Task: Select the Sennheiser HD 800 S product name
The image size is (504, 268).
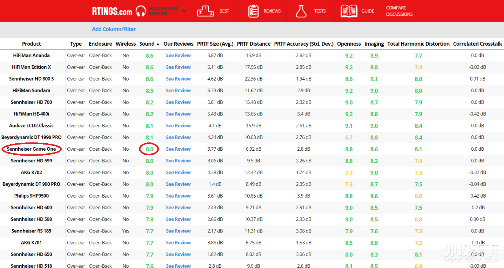Action: [31, 79]
